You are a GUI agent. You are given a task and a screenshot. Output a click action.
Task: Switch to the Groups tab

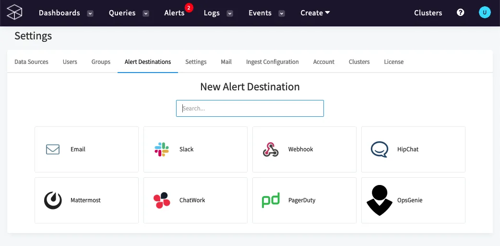coord(101,61)
